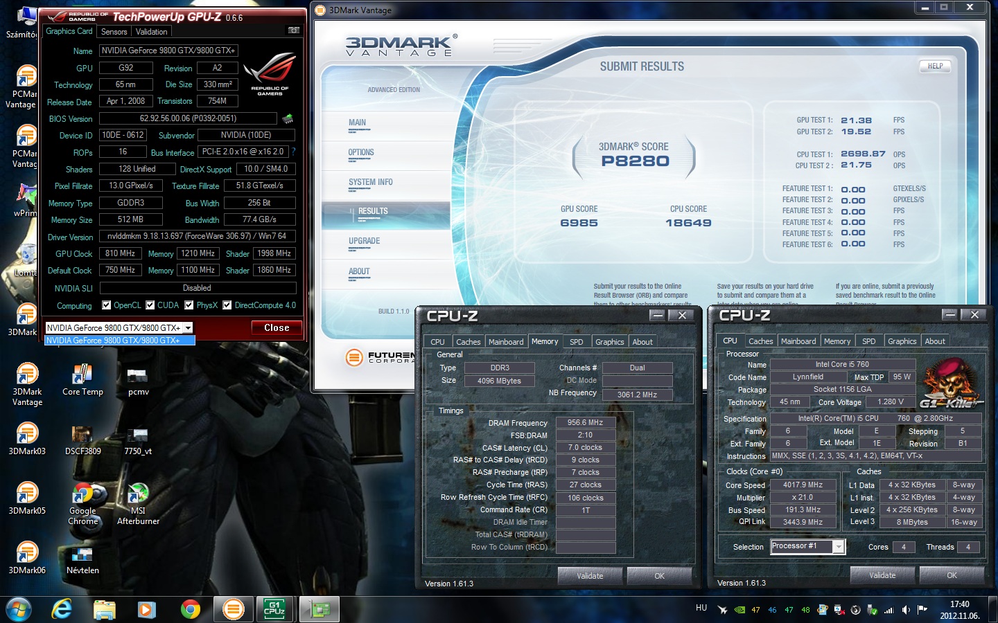The width and height of the screenshot is (998, 623).
Task: Switch to CPU-Z taskbar button
Action: pos(275,609)
